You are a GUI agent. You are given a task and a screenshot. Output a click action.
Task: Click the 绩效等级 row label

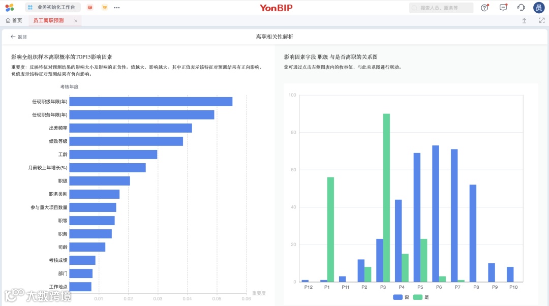tap(58, 141)
